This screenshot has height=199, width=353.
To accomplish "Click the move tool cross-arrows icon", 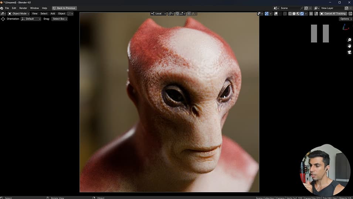I will [3, 19].
